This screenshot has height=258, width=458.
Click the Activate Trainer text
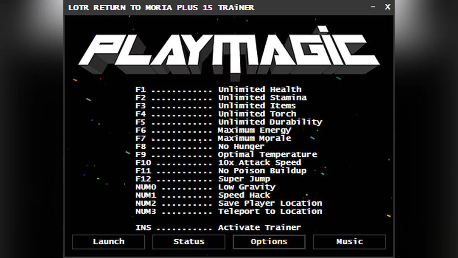(x=259, y=228)
